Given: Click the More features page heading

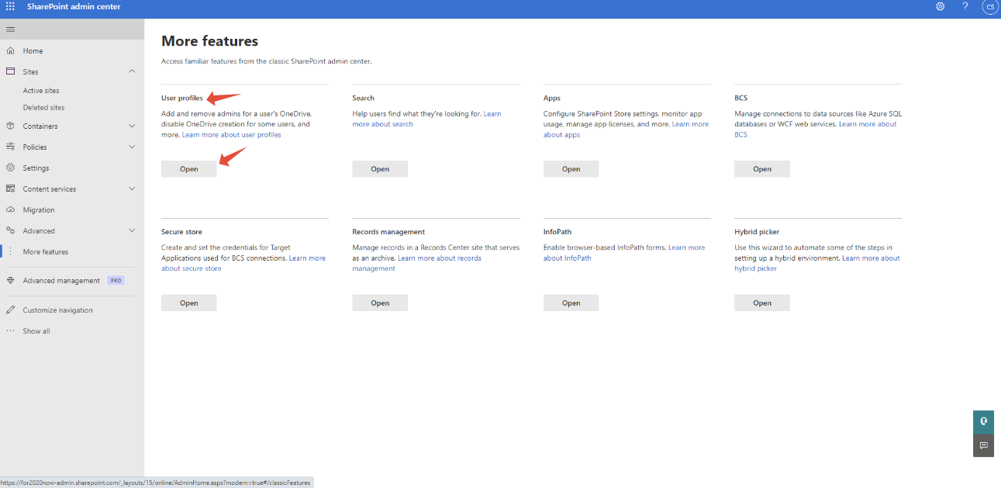Looking at the screenshot, I should [209, 41].
